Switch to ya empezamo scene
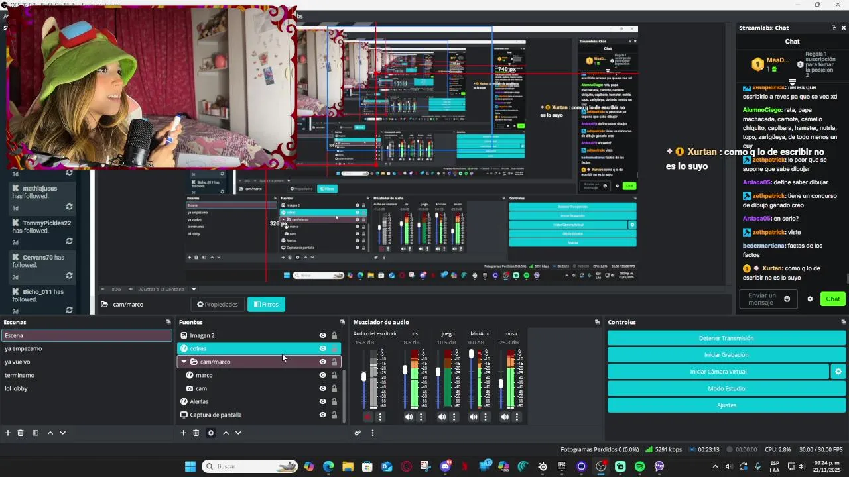Viewport: 849px width, 477px height. (87, 348)
